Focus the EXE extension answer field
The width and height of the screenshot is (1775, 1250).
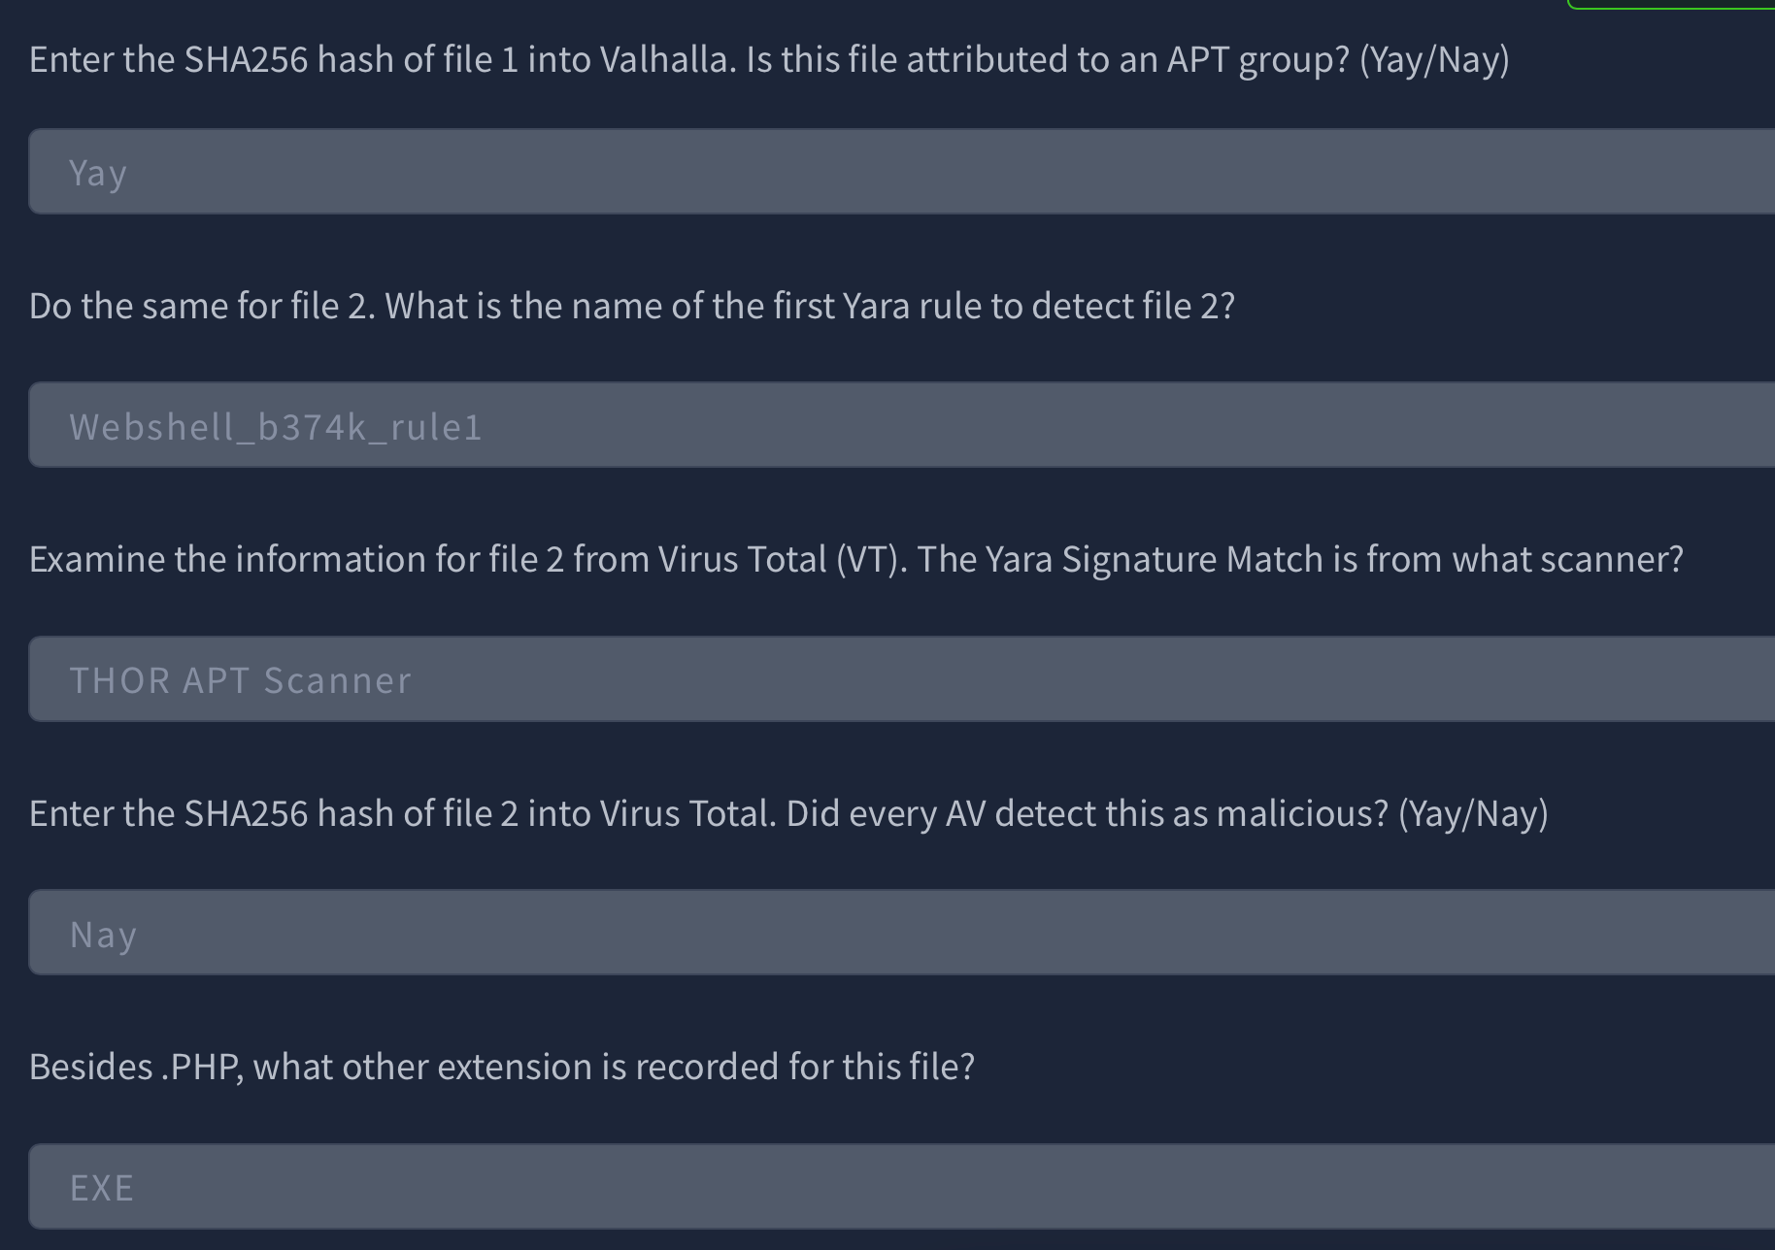(902, 1186)
